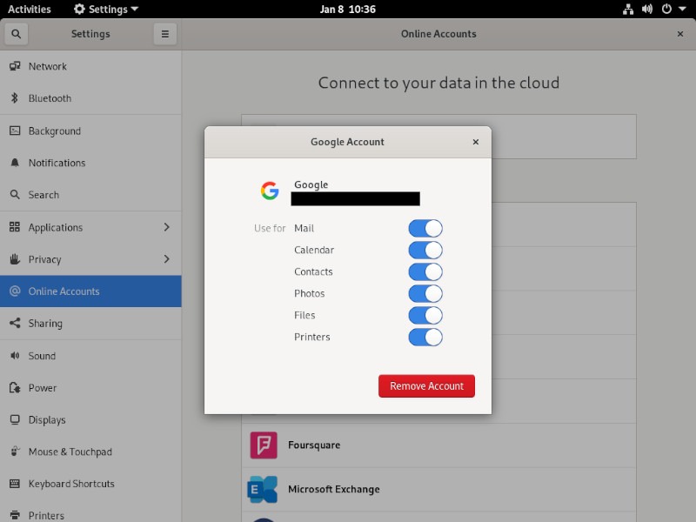Click the Notifications bell icon
696x522 pixels.
click(x=15, y=163)
